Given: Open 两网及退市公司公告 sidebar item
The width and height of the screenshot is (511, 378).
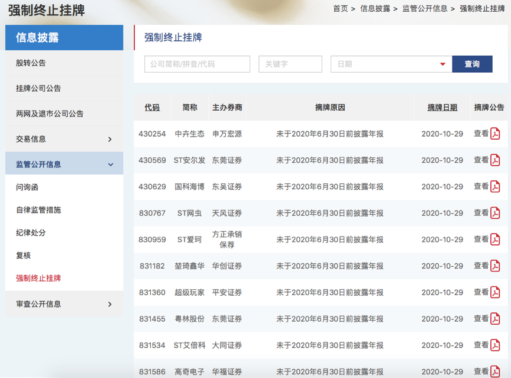Looking at the screenshot, I should pos(50,114).
